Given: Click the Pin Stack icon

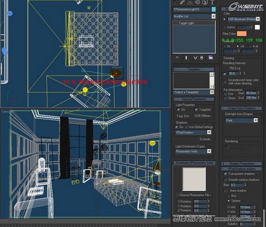Looking at the screenshot, I should click(x=177, y=57).
